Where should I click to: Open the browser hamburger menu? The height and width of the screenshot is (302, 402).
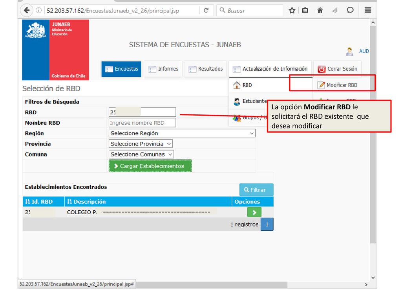click(x=368, y=10)
